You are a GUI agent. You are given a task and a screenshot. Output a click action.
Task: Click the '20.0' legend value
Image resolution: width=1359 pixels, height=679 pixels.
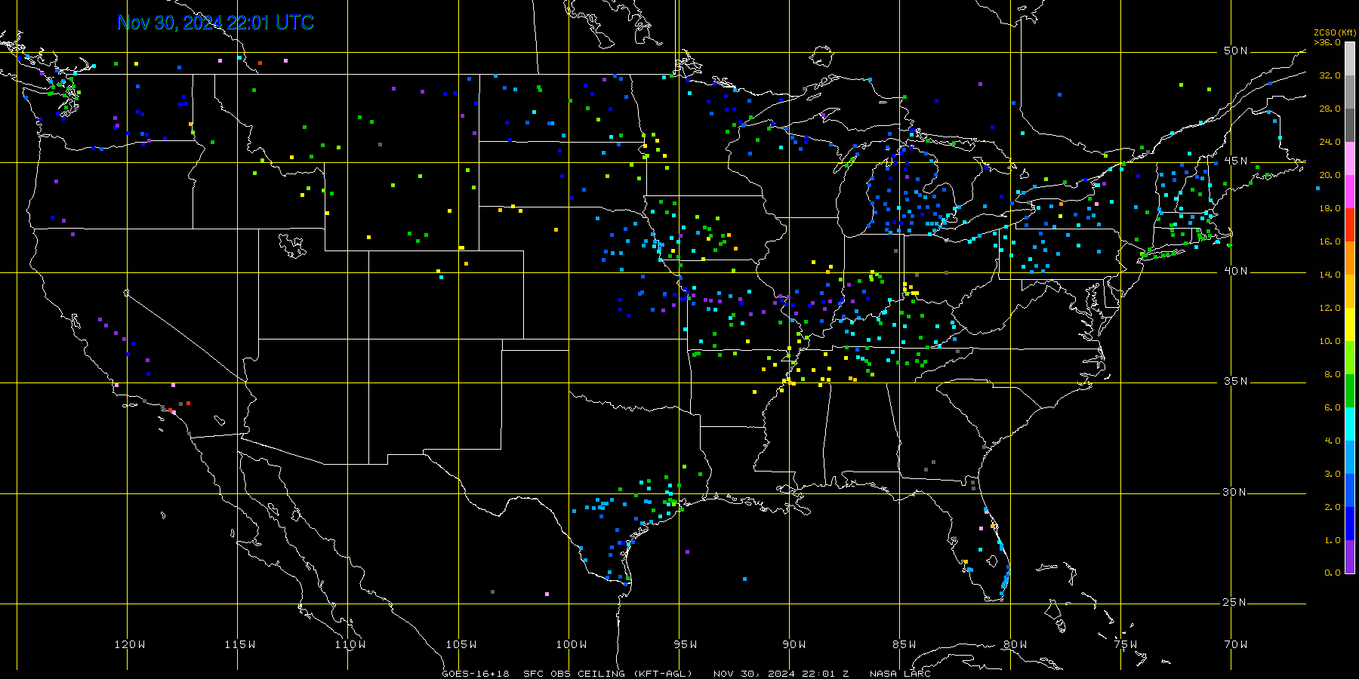(x=1330, y=175)
